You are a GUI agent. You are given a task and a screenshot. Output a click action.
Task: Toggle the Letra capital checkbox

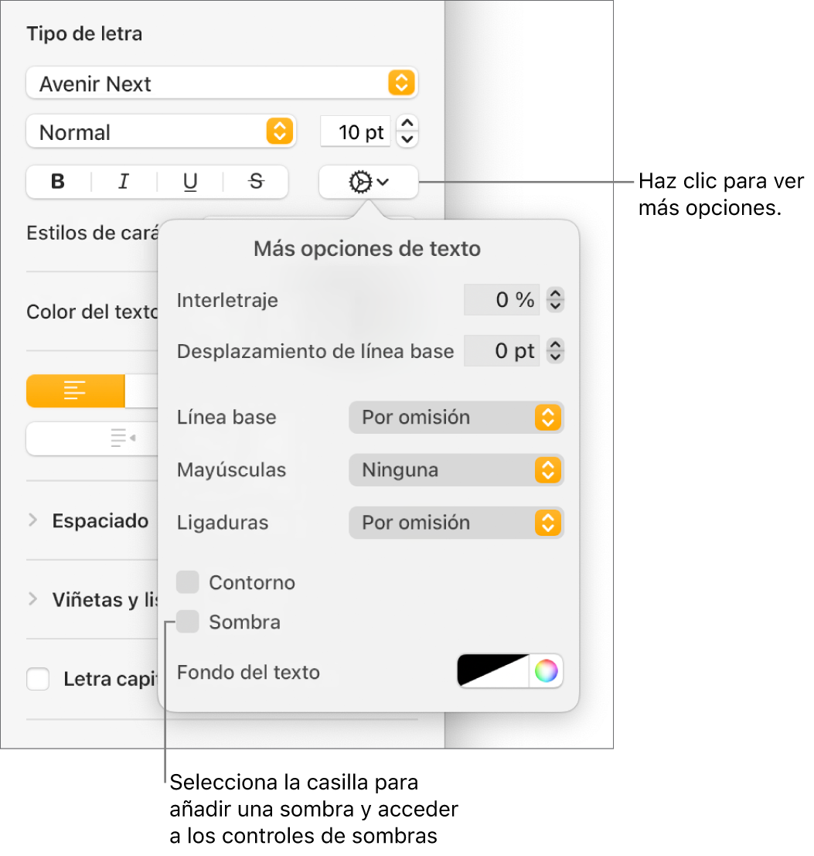pyautogui.click(x=38, y=679)
